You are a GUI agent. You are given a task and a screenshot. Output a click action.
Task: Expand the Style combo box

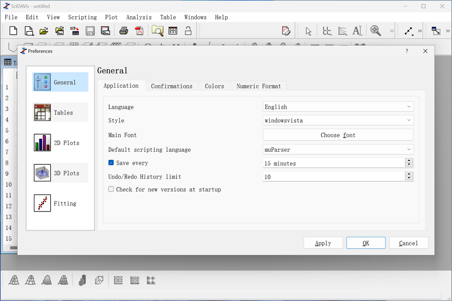(338, 120)
